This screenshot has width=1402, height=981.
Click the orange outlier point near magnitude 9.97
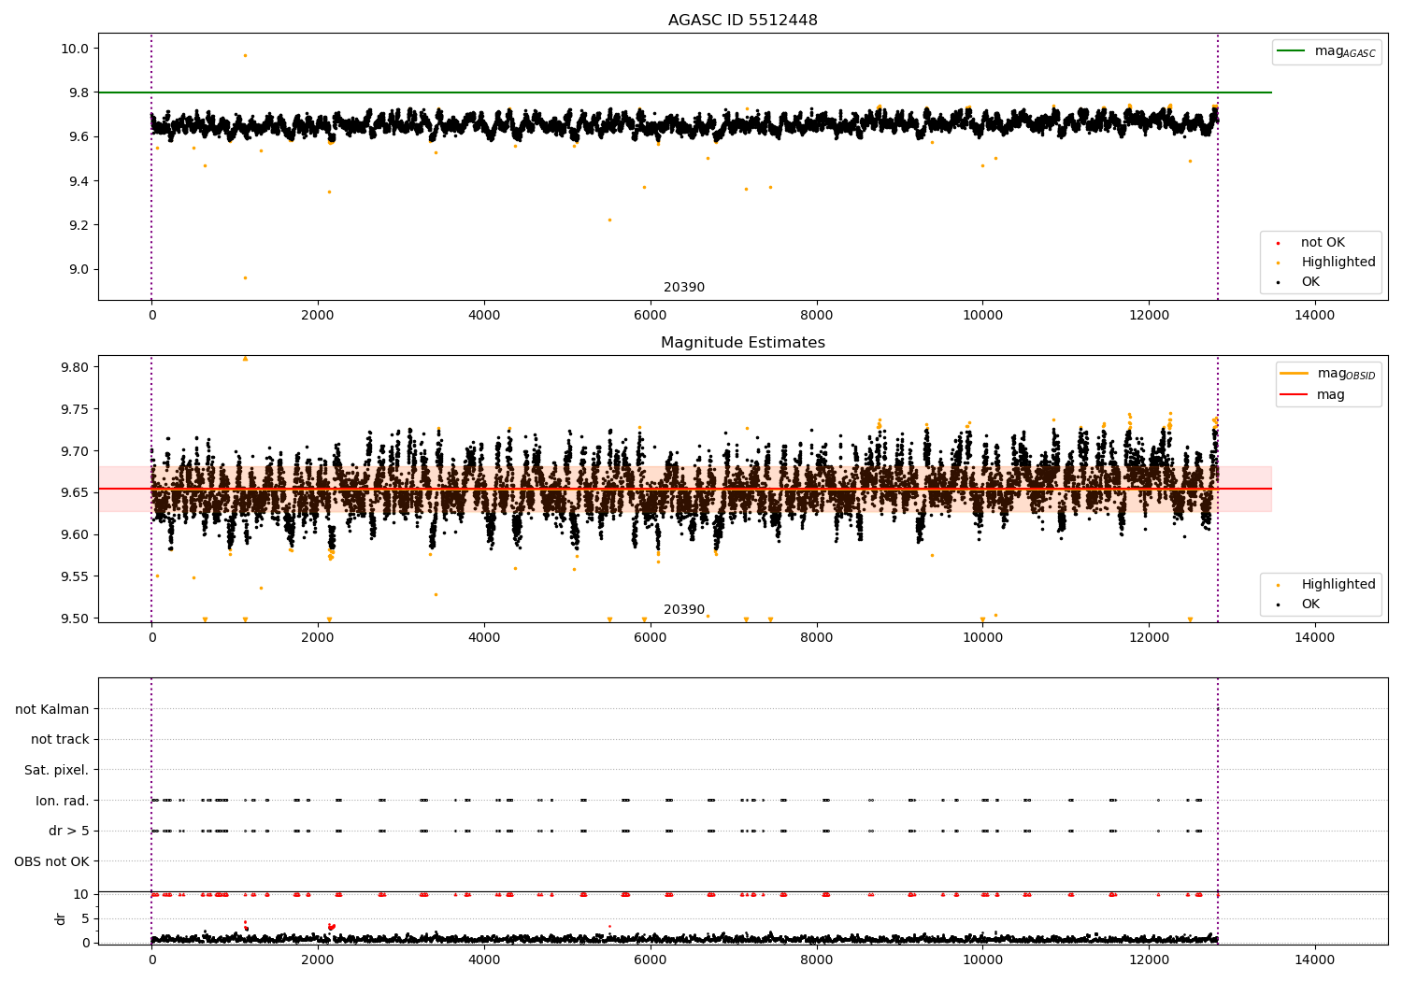[x=245, y=55]
